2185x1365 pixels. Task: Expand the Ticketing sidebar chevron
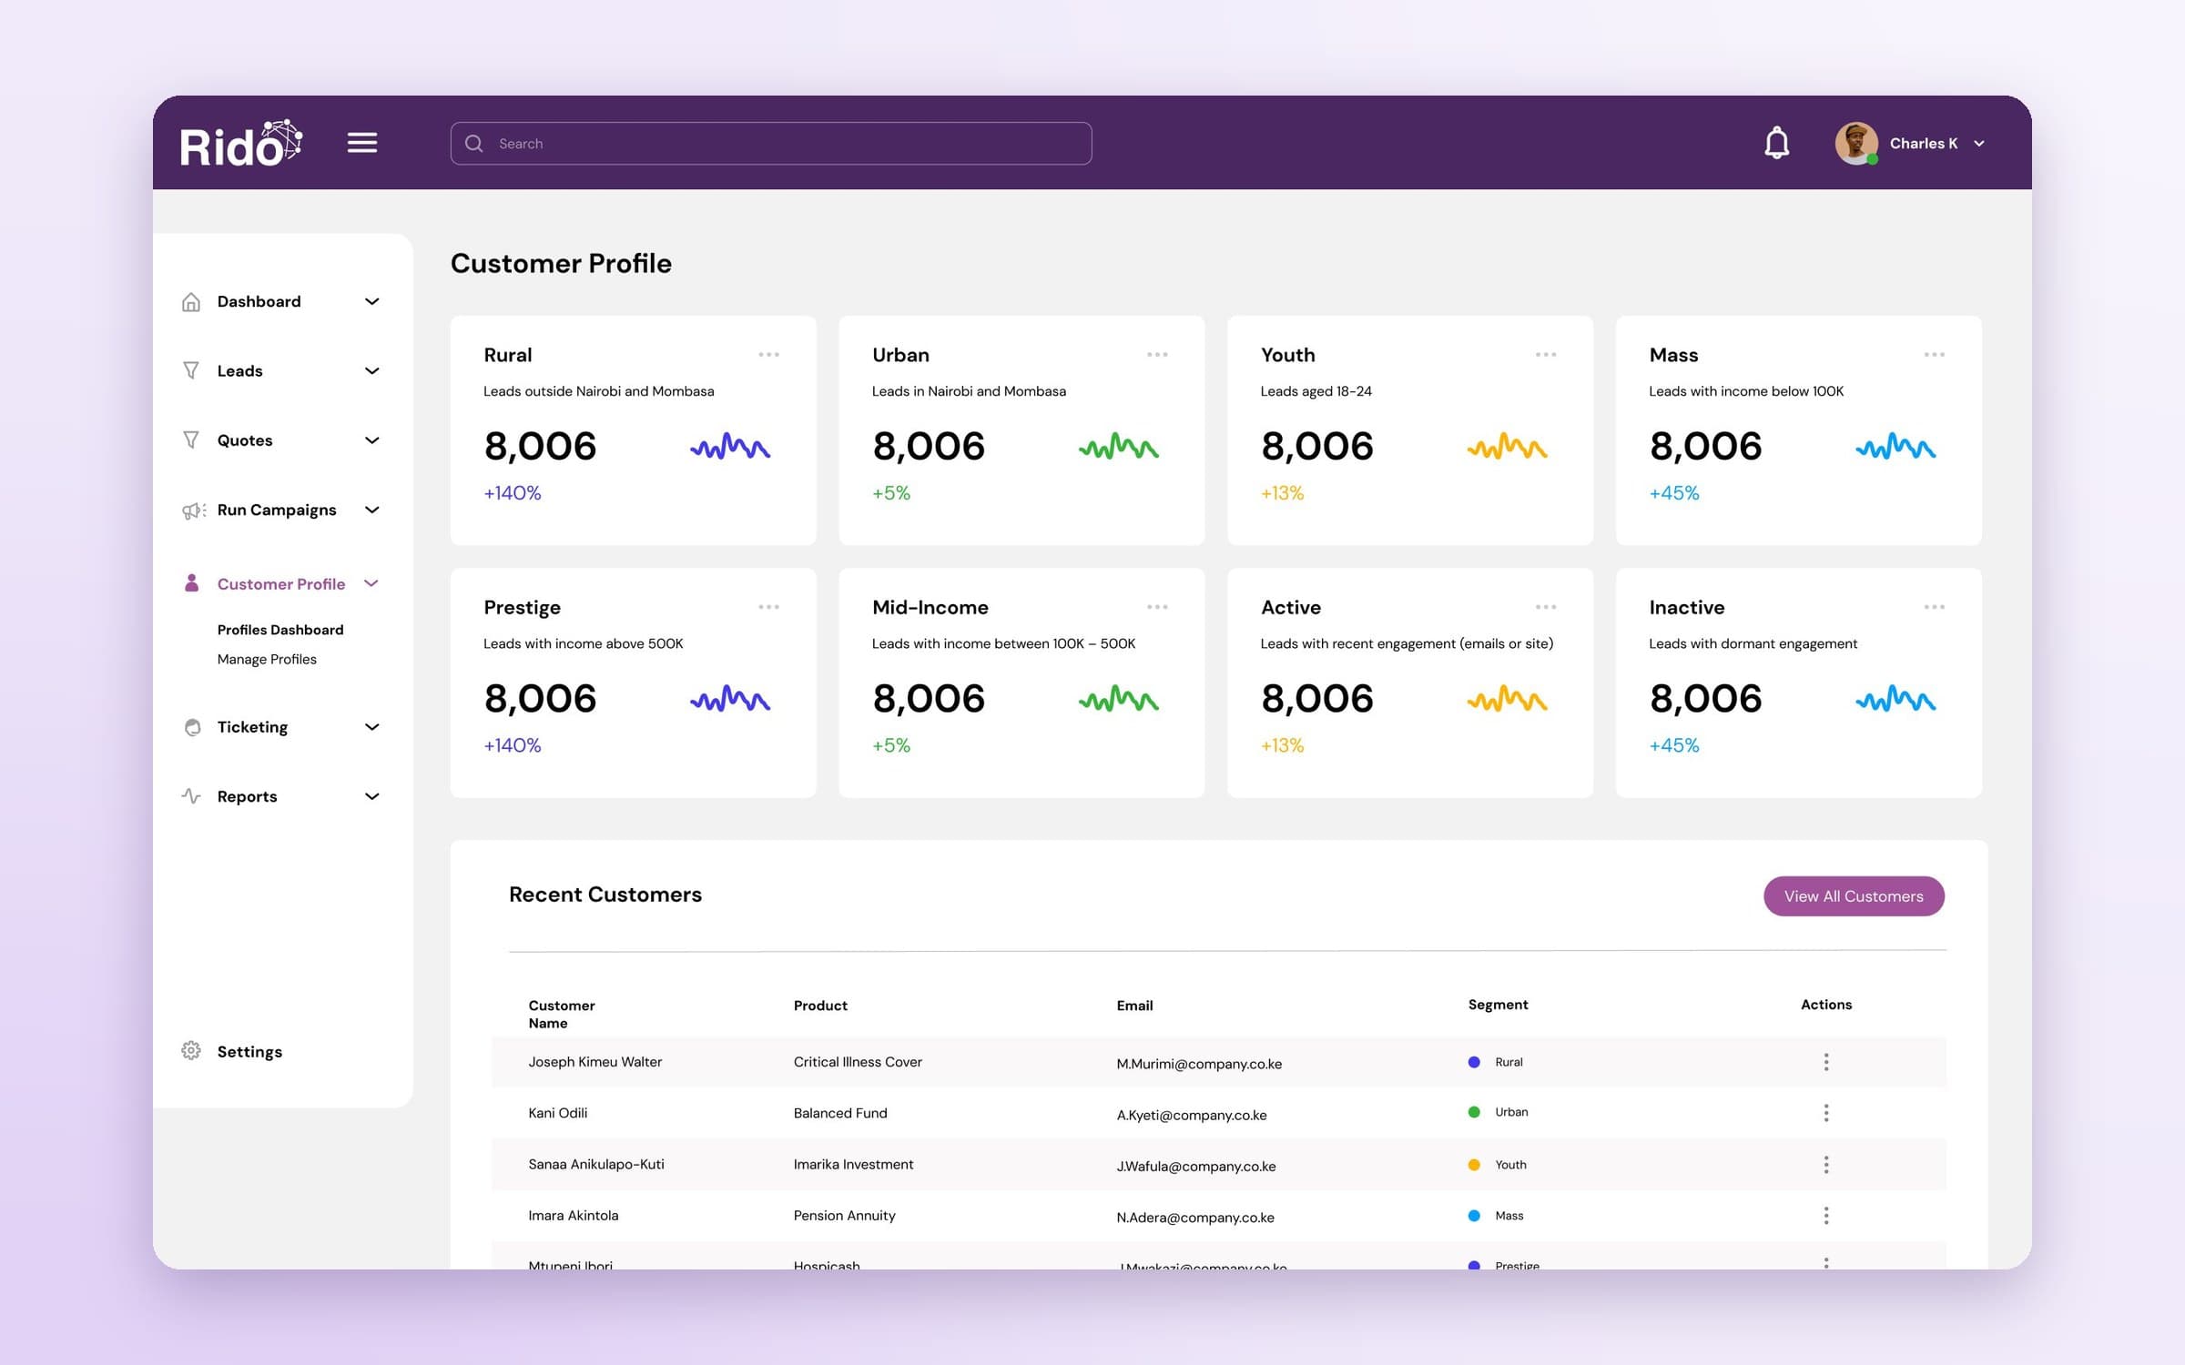pos(371,727)
